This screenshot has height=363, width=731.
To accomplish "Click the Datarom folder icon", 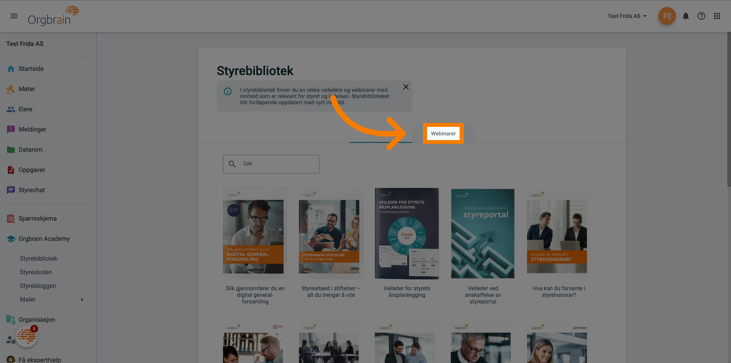I will (11, 150).
